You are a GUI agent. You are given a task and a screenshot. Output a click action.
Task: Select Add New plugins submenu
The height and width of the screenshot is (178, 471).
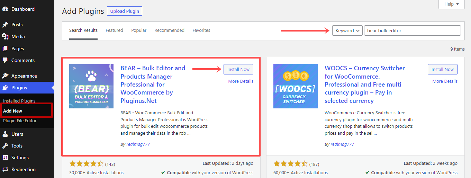(13, 111)
